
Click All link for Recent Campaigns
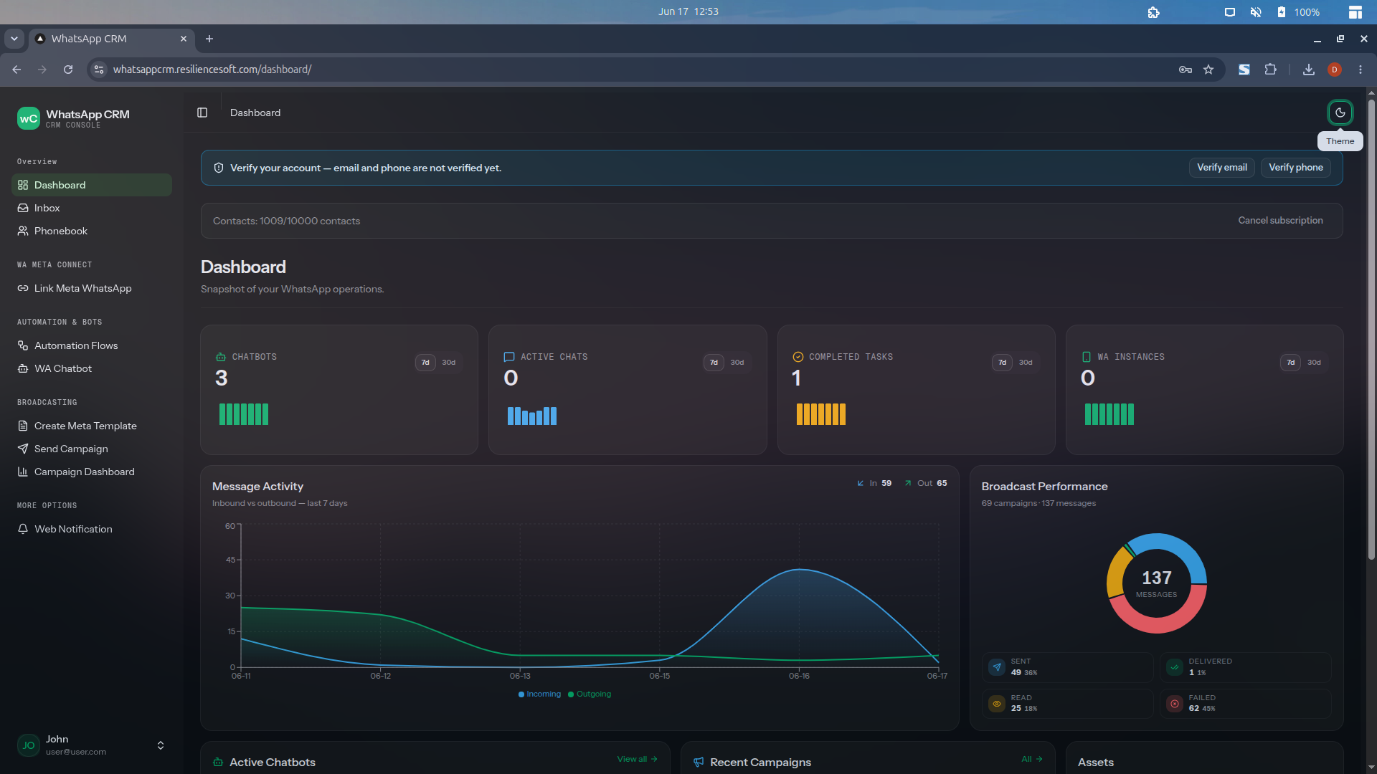tap(1032, 760)
